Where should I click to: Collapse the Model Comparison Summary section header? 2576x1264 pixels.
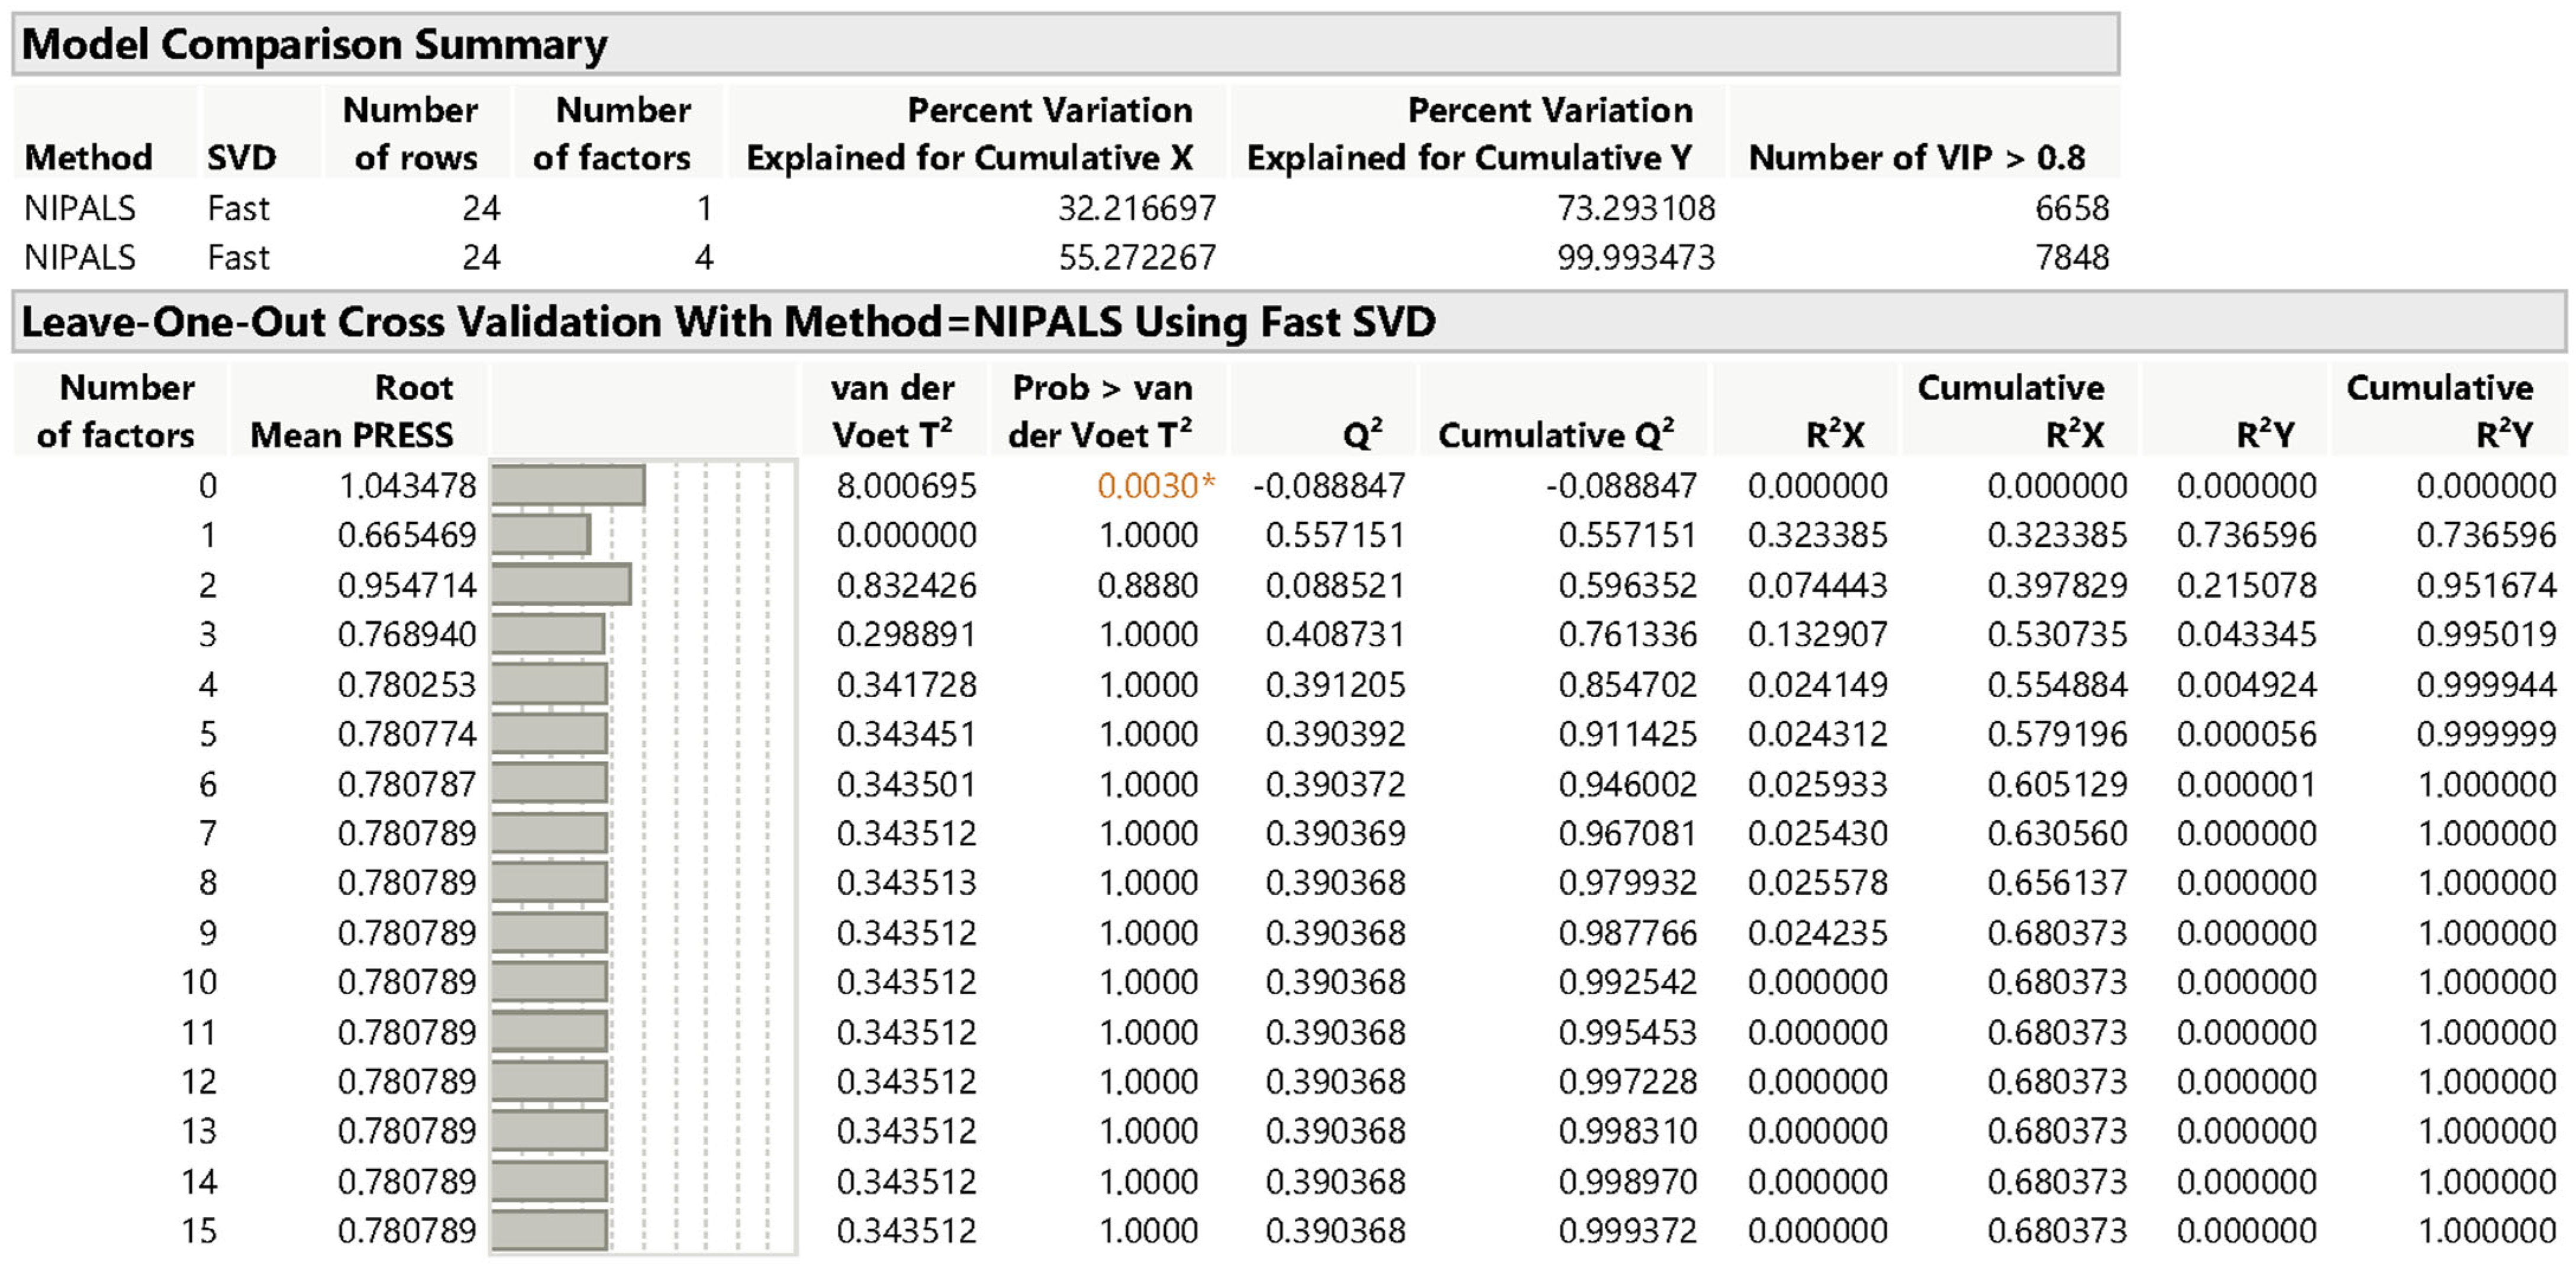(314, 45)
